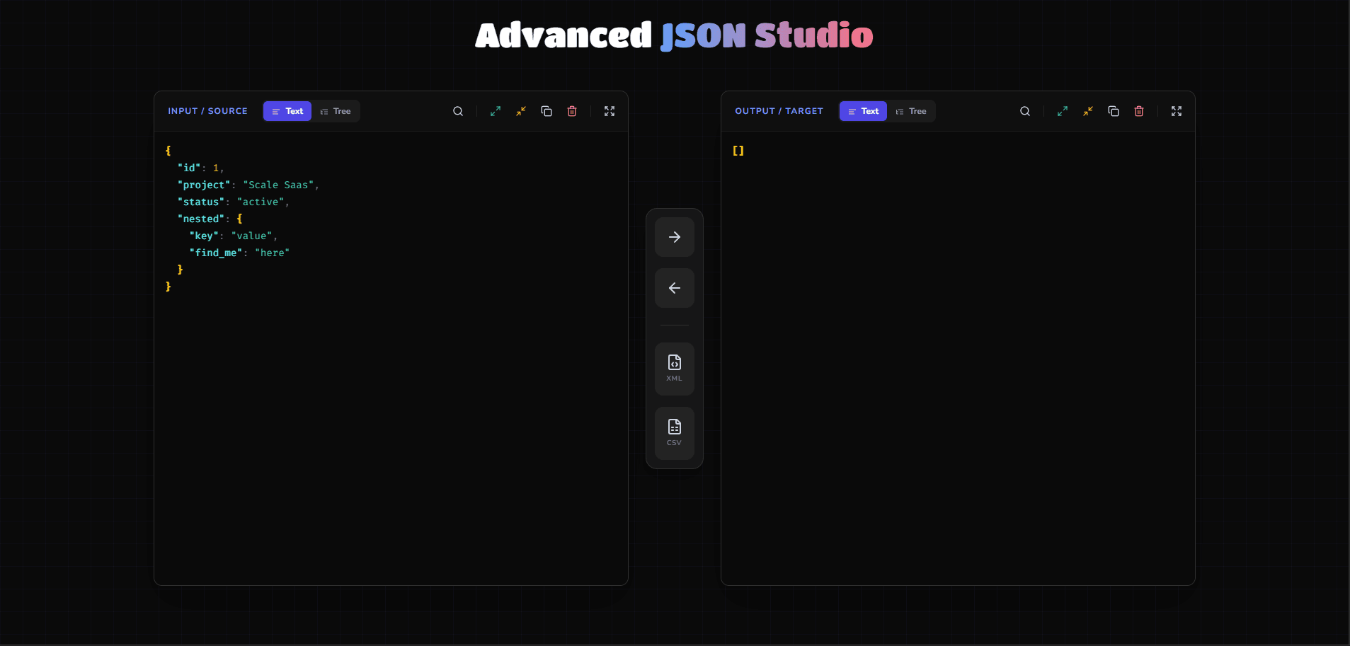Screen dimensions: 1350x646
Task: Transform input to output with the right arrow
Action: point(673,237)
